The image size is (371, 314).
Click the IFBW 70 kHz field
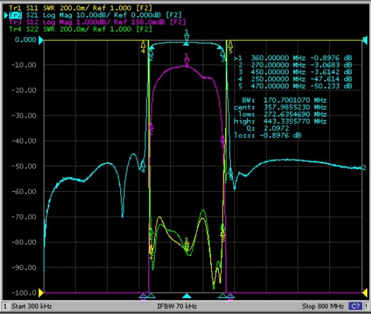tap(177, 306)
